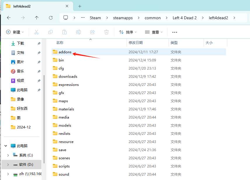Image resolution: width=250 pixels, height=180 pixels.
Task: Unpin 音乐 using its pin icon
Action: pyautogui.click(x=39, y=71)
